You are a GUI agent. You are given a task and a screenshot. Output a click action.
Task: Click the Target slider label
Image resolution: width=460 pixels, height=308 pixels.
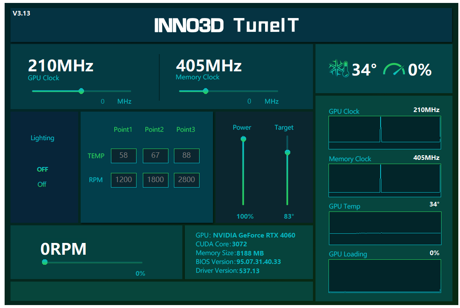[x=284, y=128]
